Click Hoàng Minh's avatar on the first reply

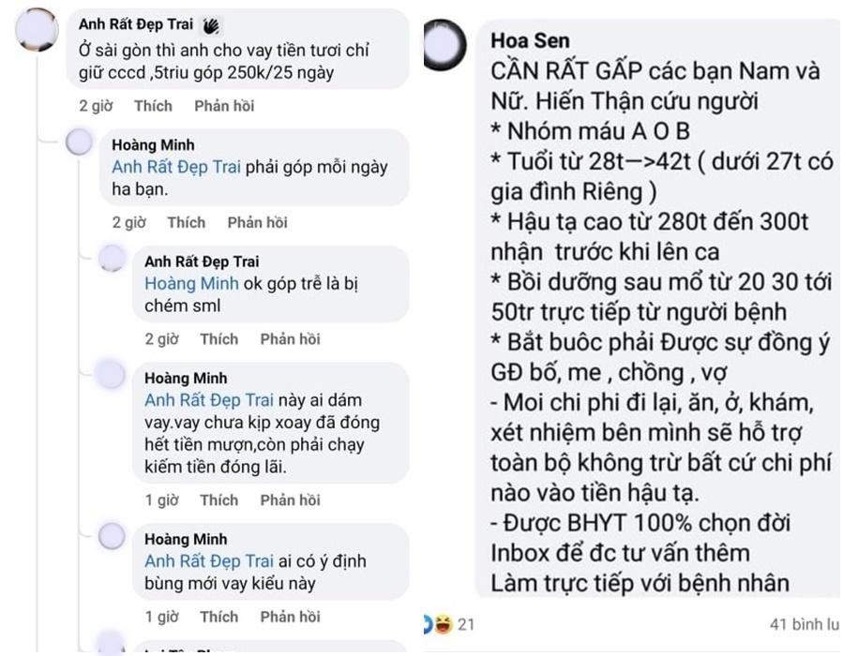[x=79, y=143]
